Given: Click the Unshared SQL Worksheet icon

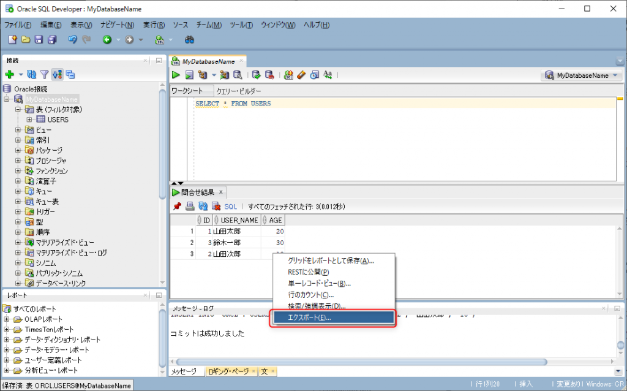Looking at the screenshot, I should pyautogui.click(x=288, y=75).
